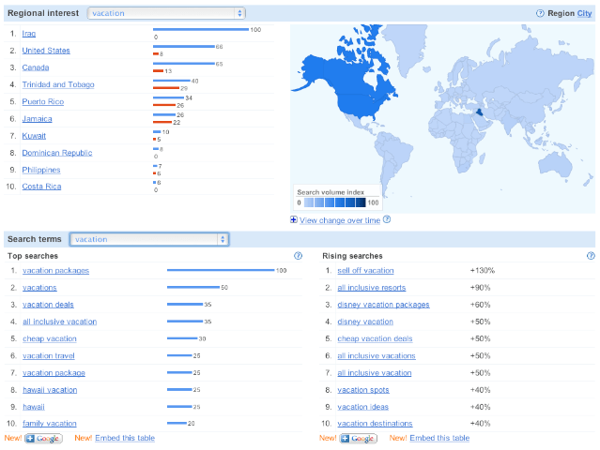Click the +130% value for sell off vacation
The width and height of the screenshot is (600, 450).
pyautogui.click(x=483, y=270)
